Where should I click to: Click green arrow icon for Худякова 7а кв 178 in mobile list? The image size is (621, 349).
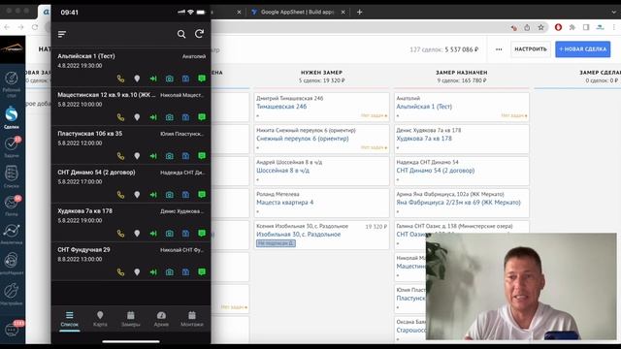[153, 234]
